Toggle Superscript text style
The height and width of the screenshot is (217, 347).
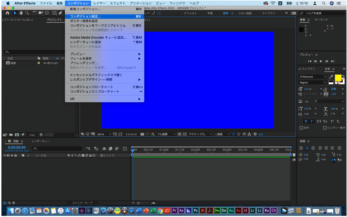332,121
